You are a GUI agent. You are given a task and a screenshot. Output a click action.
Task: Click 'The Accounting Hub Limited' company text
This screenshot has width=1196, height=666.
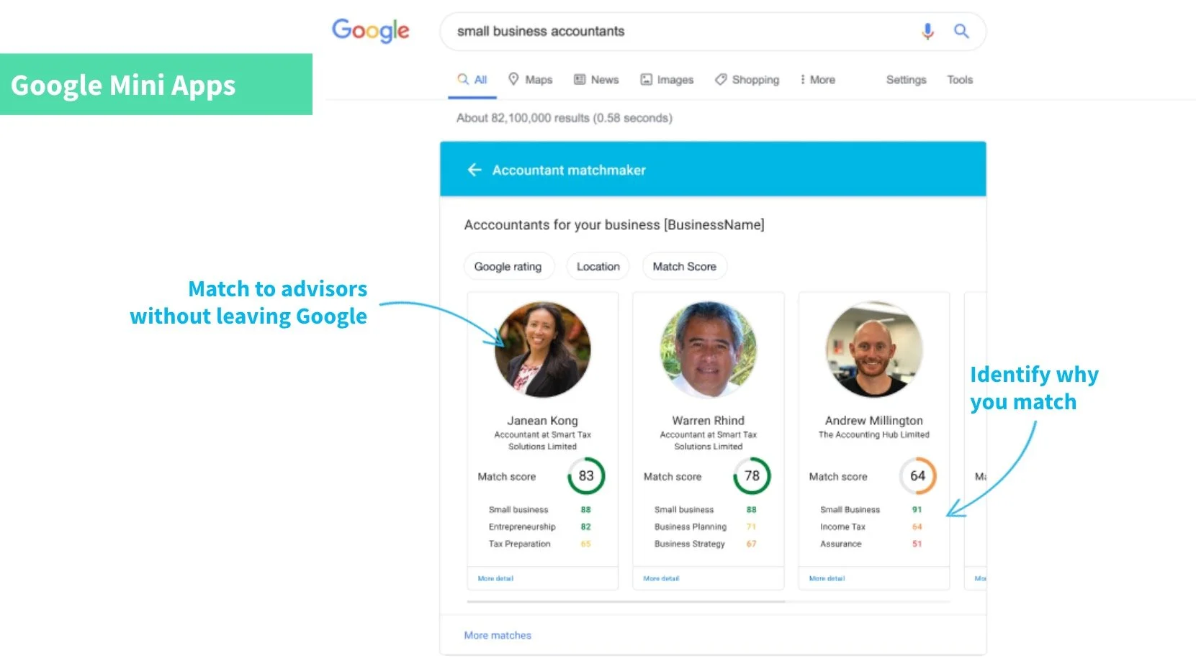pos(874,435)
